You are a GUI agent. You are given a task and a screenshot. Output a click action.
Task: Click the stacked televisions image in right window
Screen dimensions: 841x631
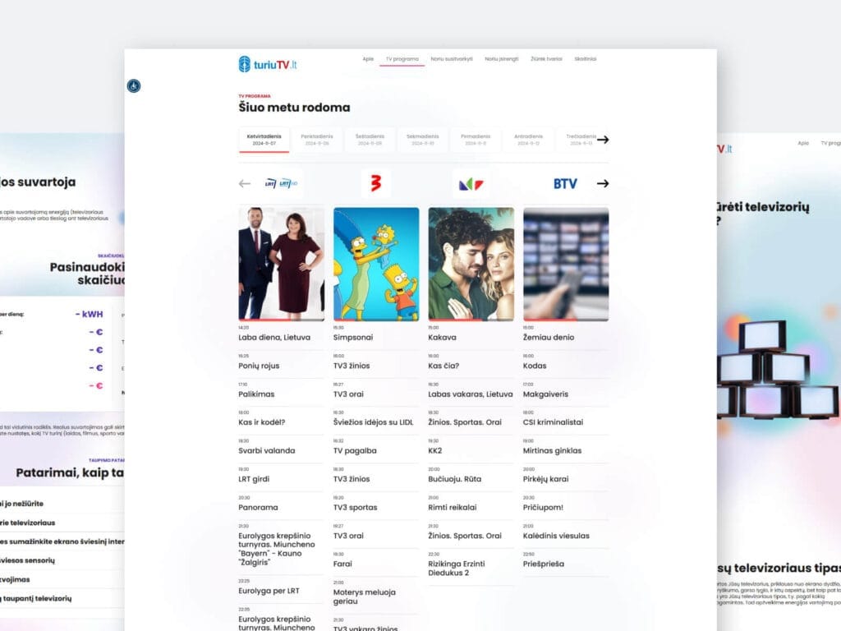click(779, 371)
